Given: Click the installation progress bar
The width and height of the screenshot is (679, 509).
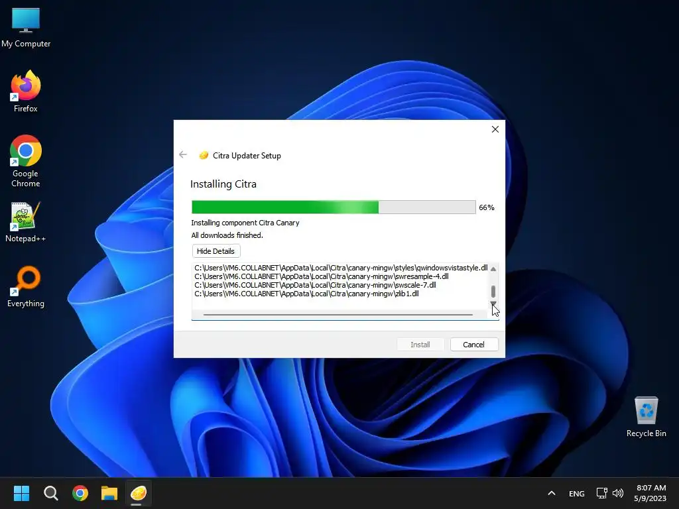Looking at the screenshot, I should pos(334,207).
